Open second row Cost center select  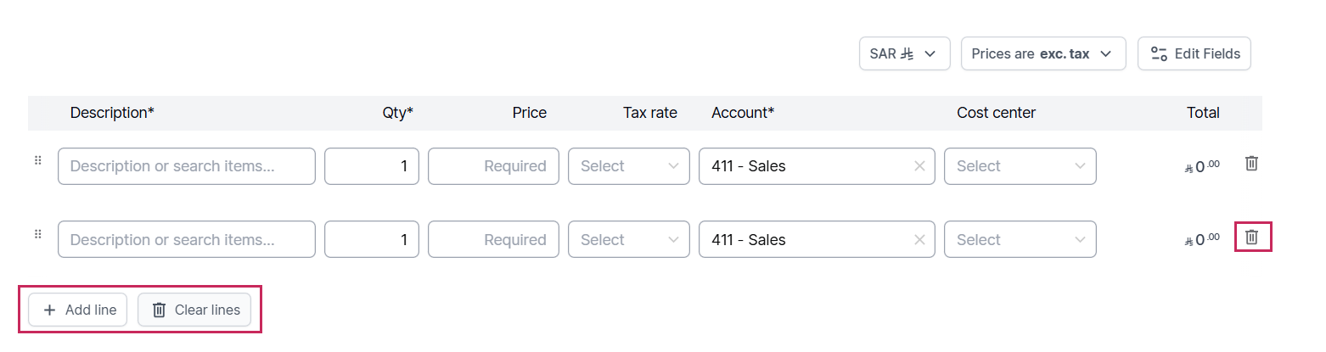pyautogui.click(x=1020, y=240)
